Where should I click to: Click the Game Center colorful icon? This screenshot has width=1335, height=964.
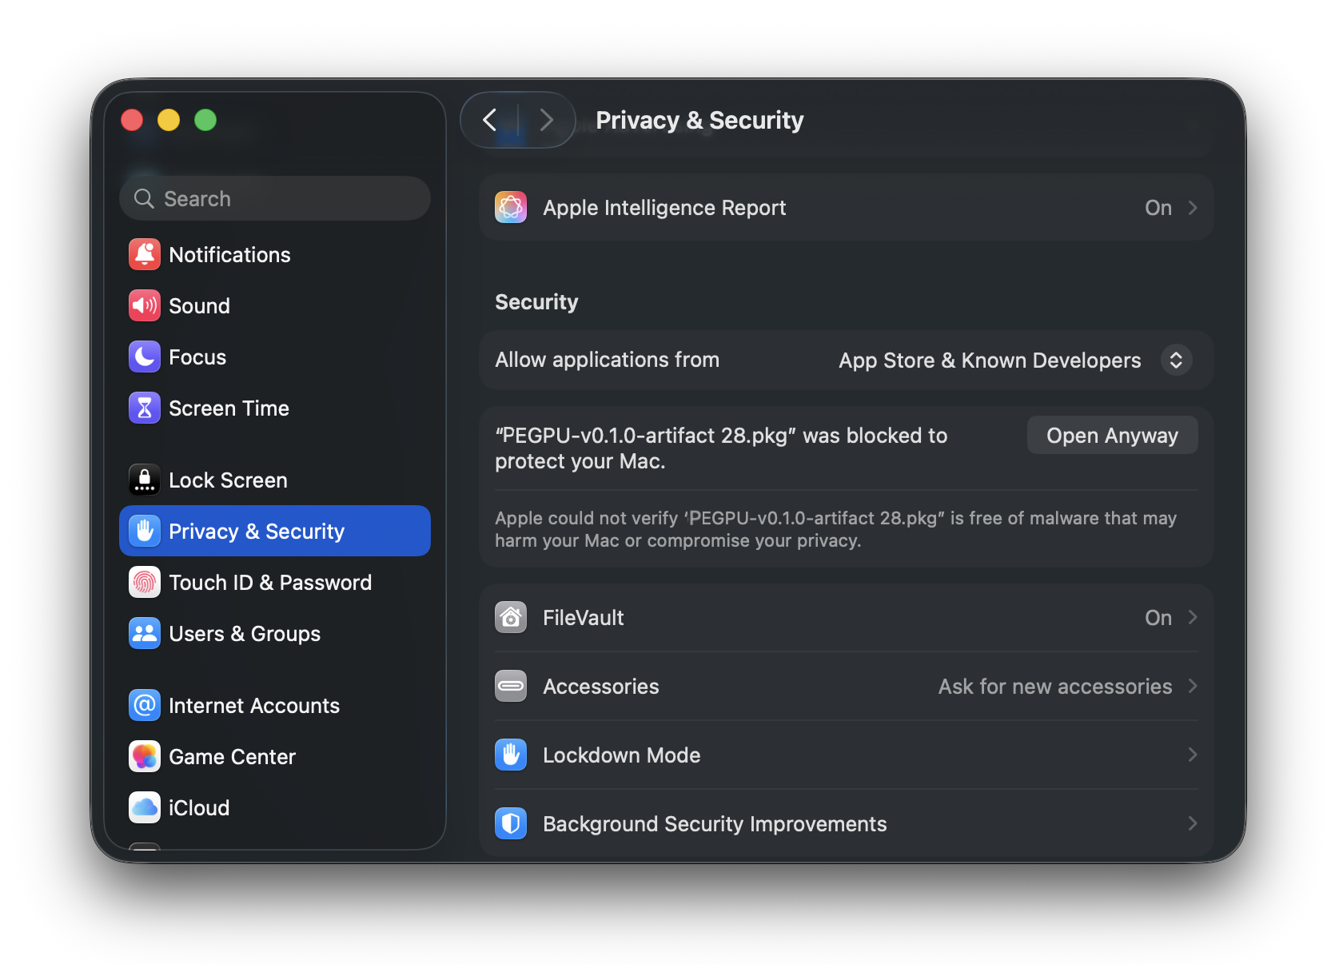click(145, 757)
